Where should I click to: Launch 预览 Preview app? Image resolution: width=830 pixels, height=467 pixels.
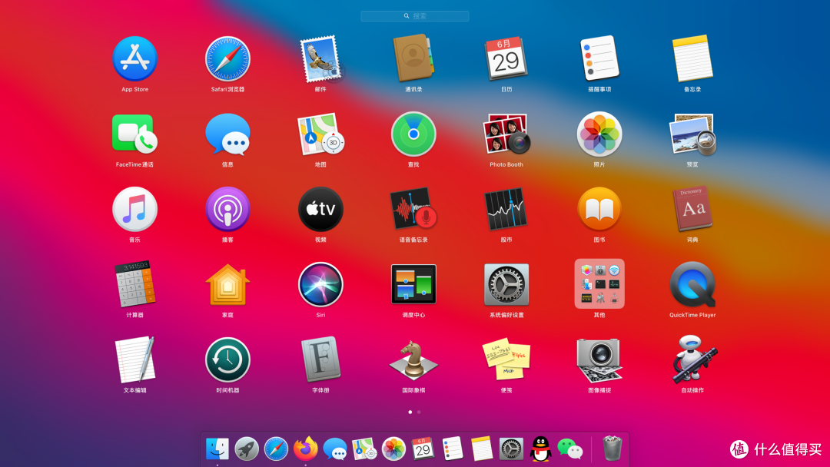[x=692, y=134]
